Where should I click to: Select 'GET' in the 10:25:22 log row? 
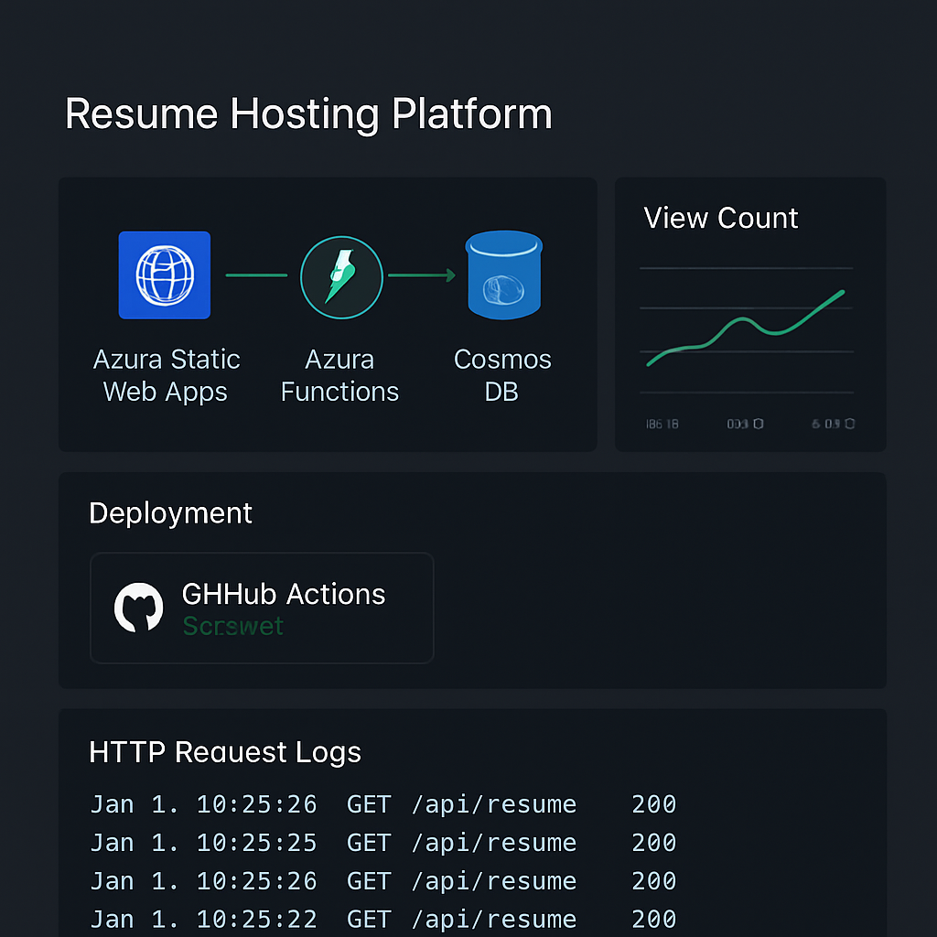(369, 919)
